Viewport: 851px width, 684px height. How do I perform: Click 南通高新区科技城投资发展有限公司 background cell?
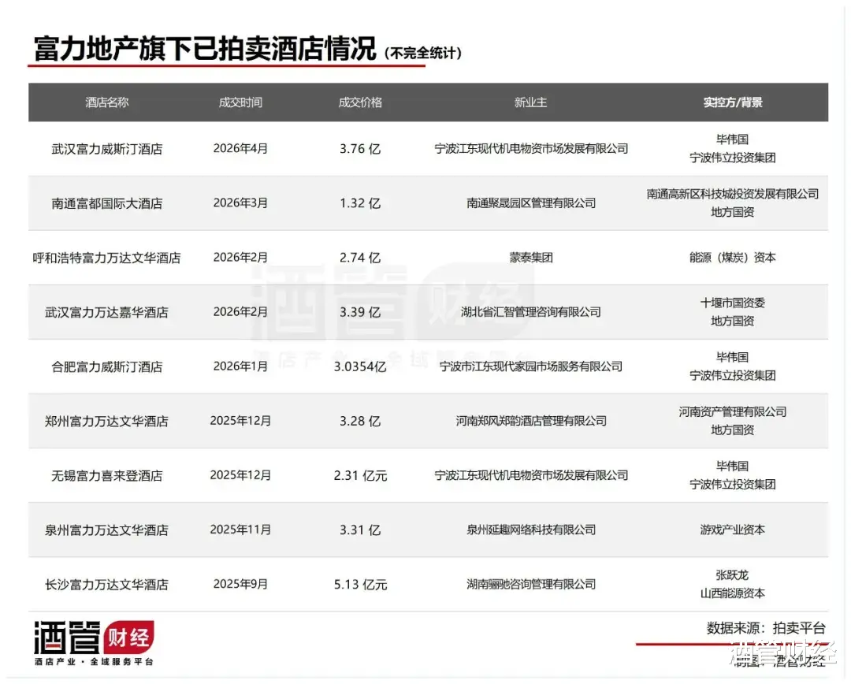click(x=733, y=203)
